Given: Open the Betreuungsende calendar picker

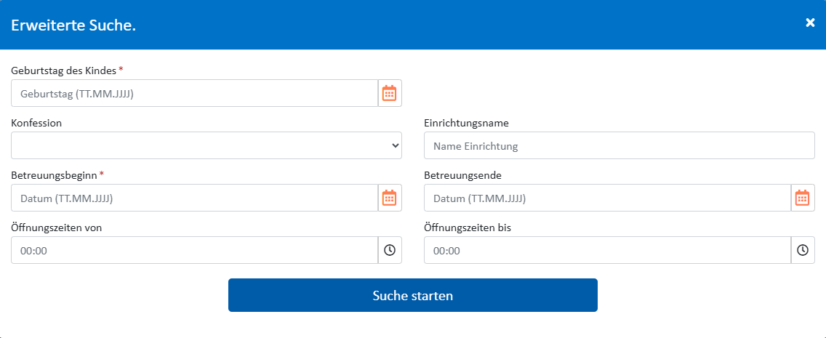Looking at the screenshot, I should tap(803, 198).
